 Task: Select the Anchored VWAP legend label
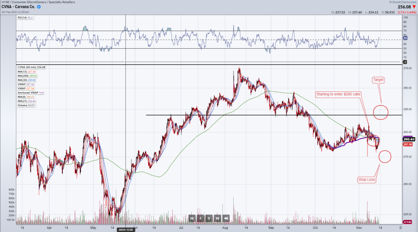(31, 93)
